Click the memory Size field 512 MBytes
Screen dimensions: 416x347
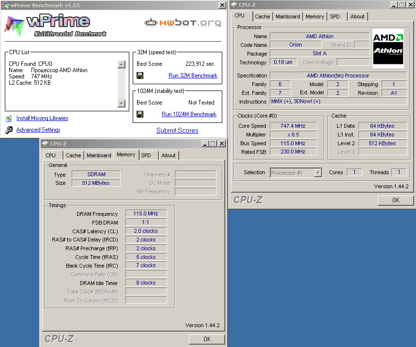pos(96,183)
